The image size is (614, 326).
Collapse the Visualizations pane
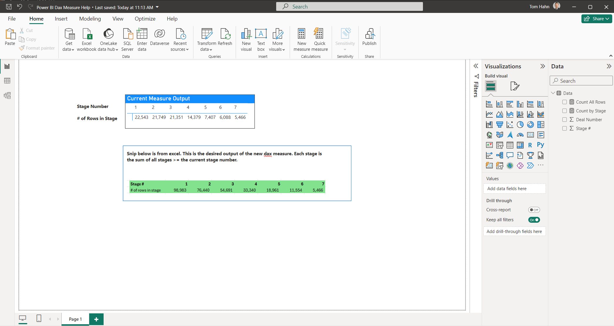pyautogui.click(x=543, y=66)
